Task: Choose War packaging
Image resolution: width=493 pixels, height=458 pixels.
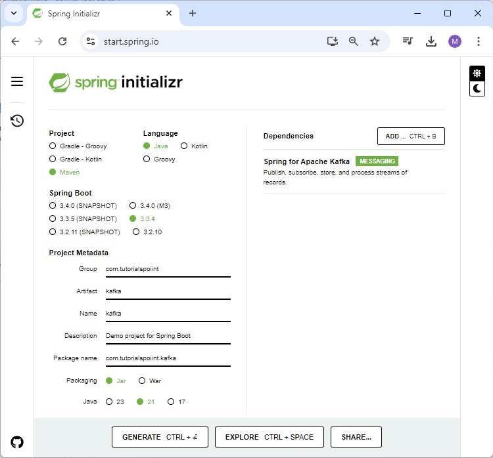Action: click(x=150, y=381)
